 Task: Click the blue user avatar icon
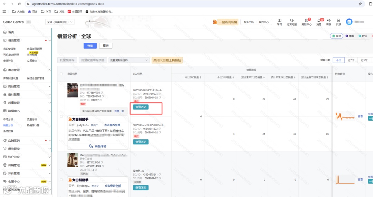[349, 22]
